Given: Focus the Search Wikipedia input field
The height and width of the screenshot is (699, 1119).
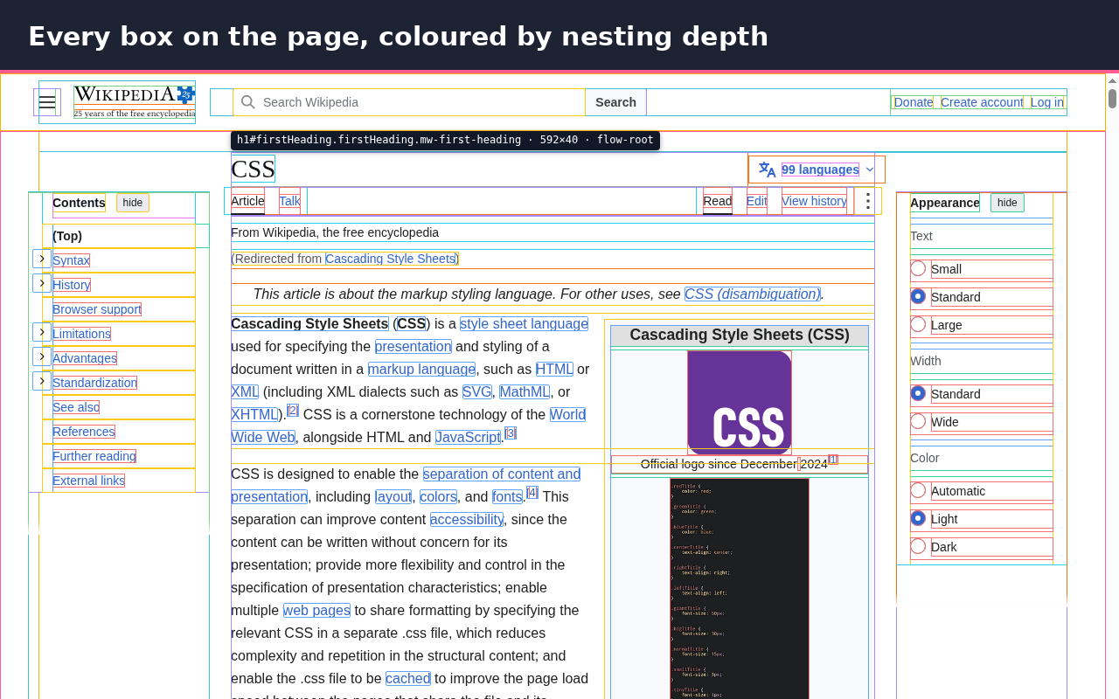Looking at the screenshot, I should click(x=409, y=102).
